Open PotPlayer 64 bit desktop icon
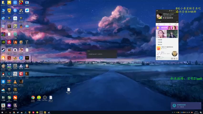Screen dimensions: 203x114 point(9,4)
